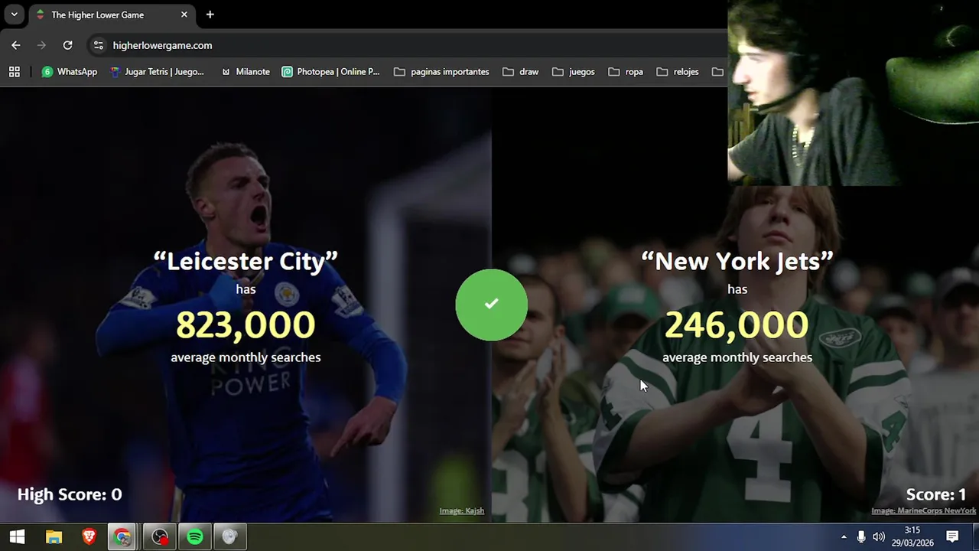This screenshot has height=551, width=979.
Task: Click the webcam overlay video
Action: 853,93
